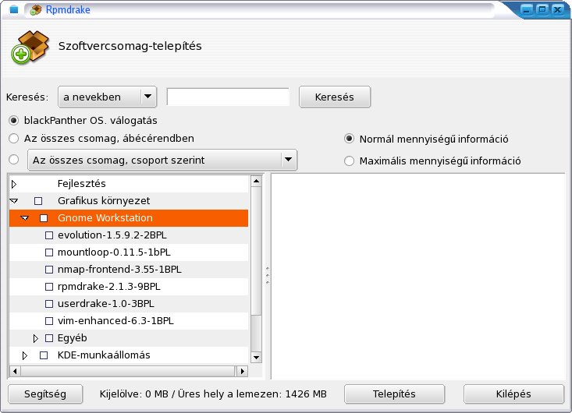Choose Maximális mennyiségű információ

pyautogui.click(x=349, y=161)
